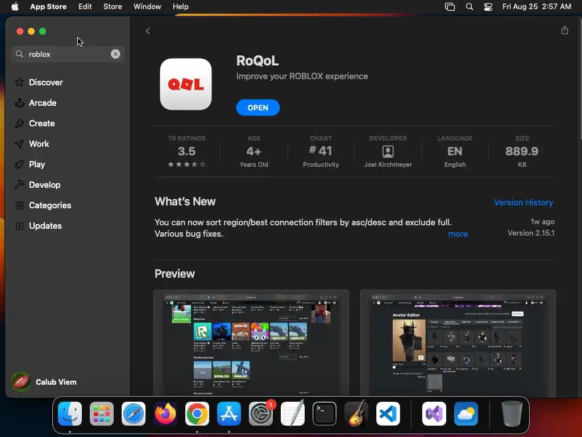Click the Create paintbrush icon
Screen dimensions: 582x437
[x=19, y=123]
